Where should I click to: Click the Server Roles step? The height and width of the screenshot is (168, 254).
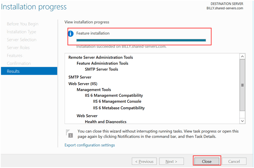point(18,48)
